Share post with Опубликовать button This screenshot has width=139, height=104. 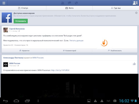click(x=115, y=50)
